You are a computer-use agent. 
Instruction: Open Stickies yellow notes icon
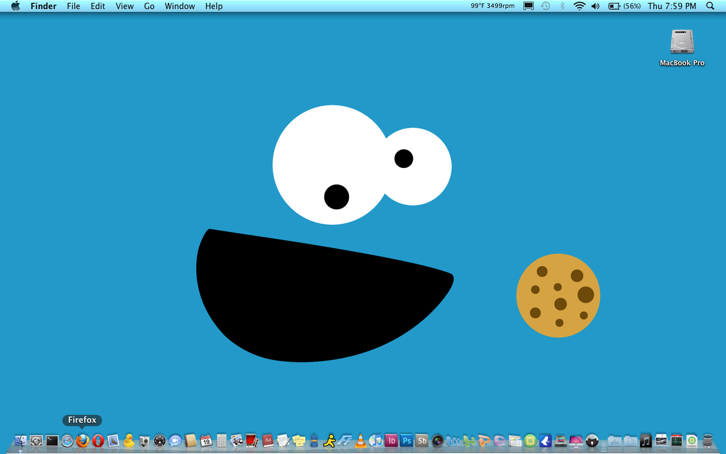point(298,441)
